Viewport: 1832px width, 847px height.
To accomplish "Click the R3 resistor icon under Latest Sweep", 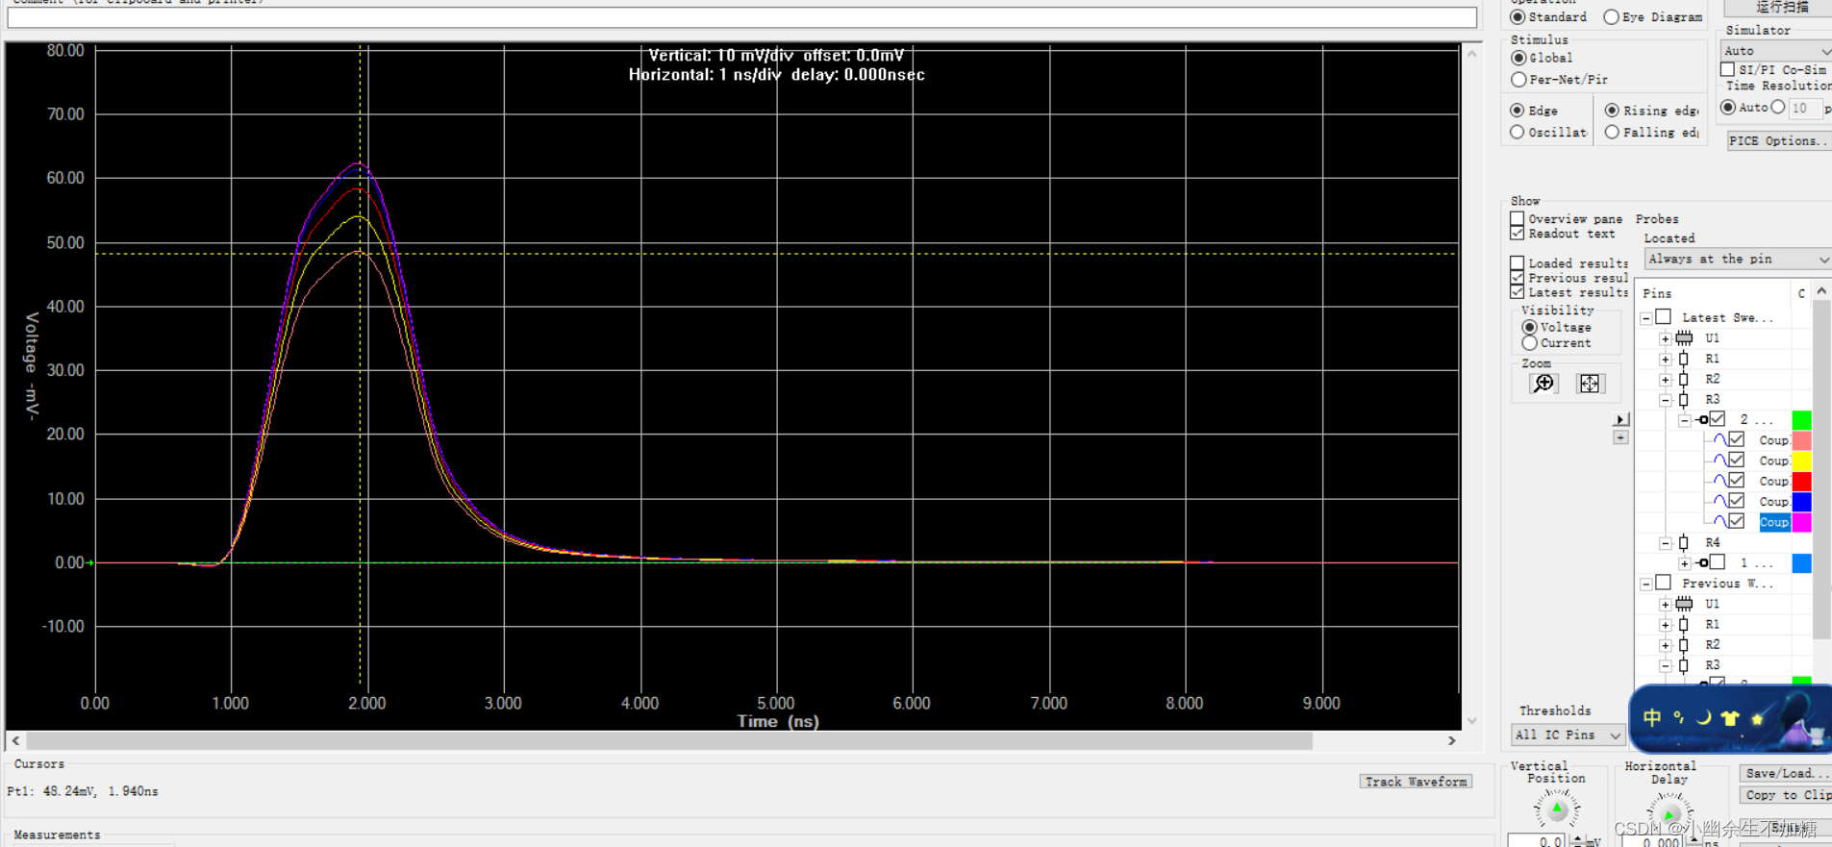I will coord(1684,399).
